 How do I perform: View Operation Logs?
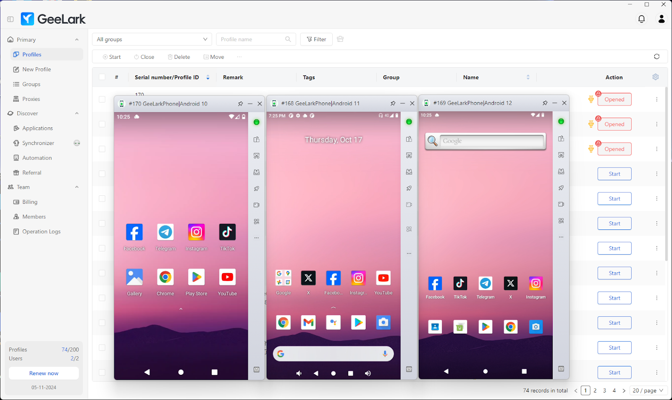(x=41, y=232)
